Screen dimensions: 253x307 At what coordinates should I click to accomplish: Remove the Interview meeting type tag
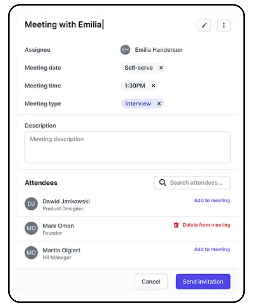(159, 104)
